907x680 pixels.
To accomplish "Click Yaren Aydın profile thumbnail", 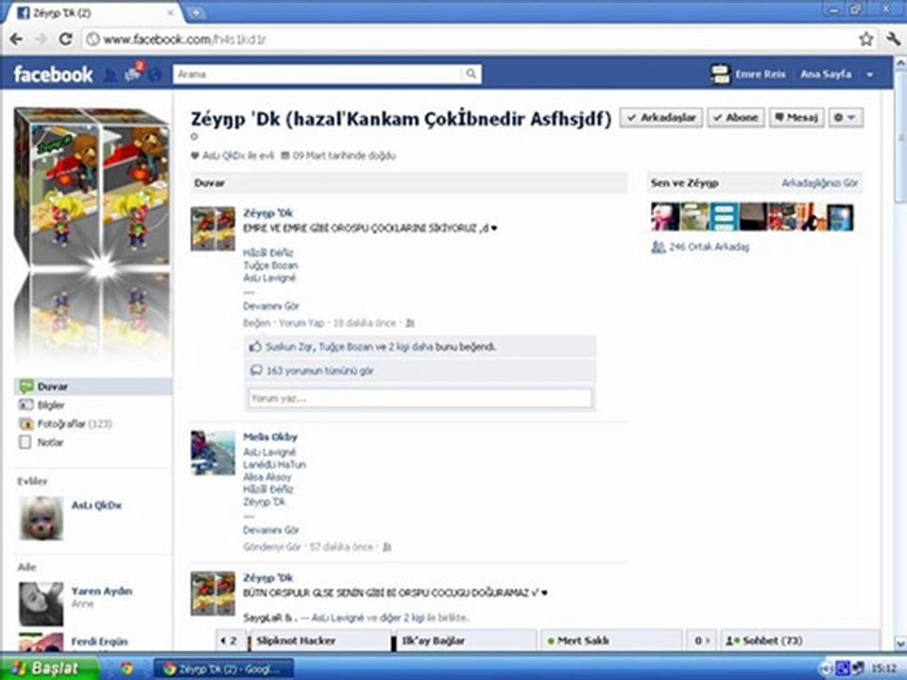I will [41, 603].
